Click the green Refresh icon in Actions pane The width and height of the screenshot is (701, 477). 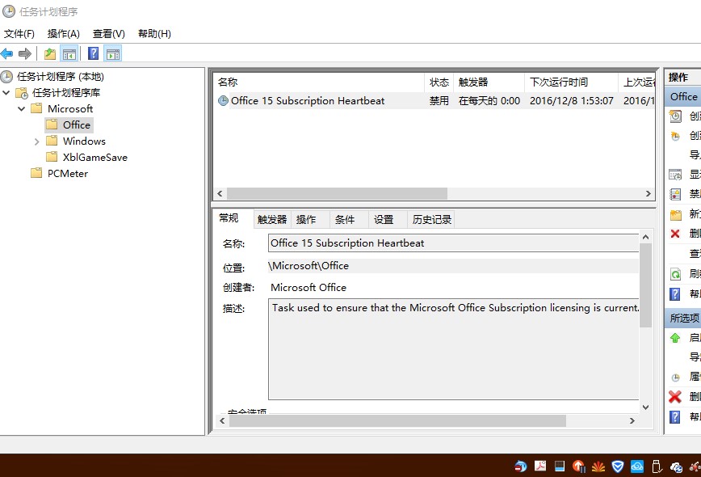(675, 273)
